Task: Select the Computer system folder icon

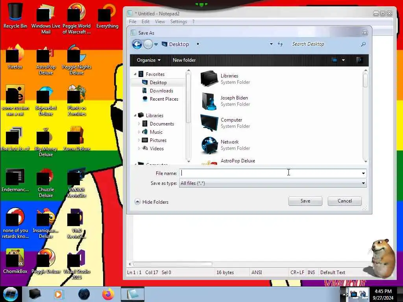Action: point(209,123)
